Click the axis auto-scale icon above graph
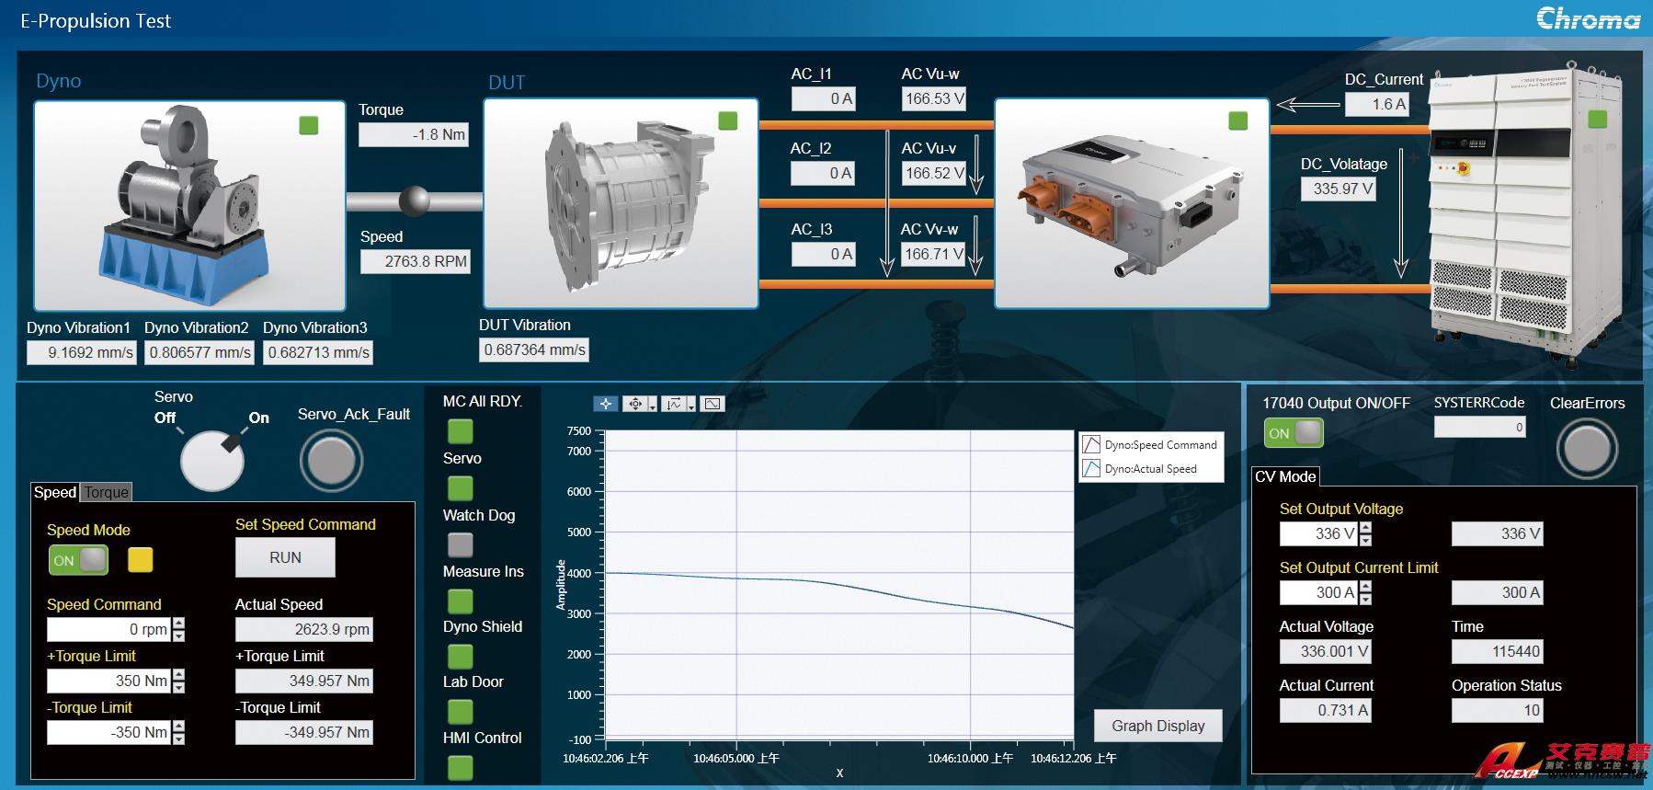This screenshot has height=790, width=1653. click(x=674, y=404)
